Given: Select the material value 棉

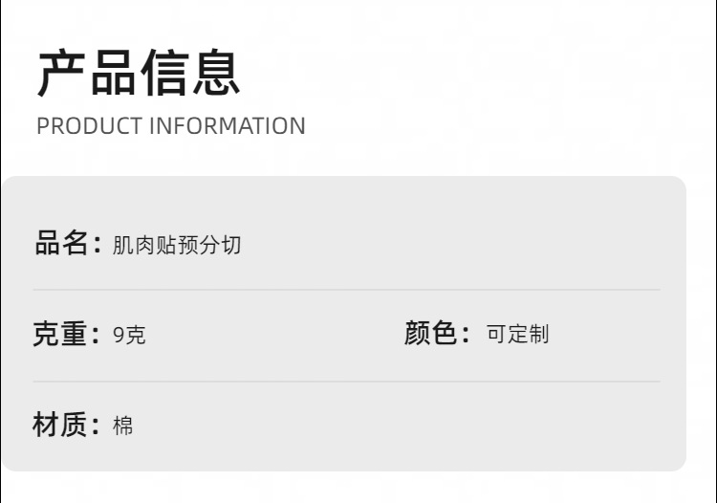Looking at the screenshot, I should (123, 426).
